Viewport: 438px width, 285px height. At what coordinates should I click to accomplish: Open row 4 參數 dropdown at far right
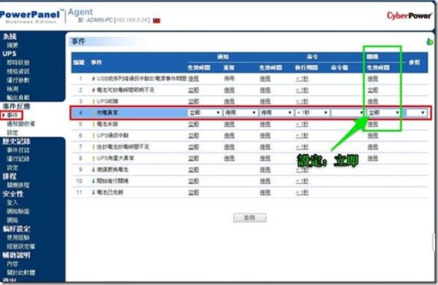click(x=416, y=112)
